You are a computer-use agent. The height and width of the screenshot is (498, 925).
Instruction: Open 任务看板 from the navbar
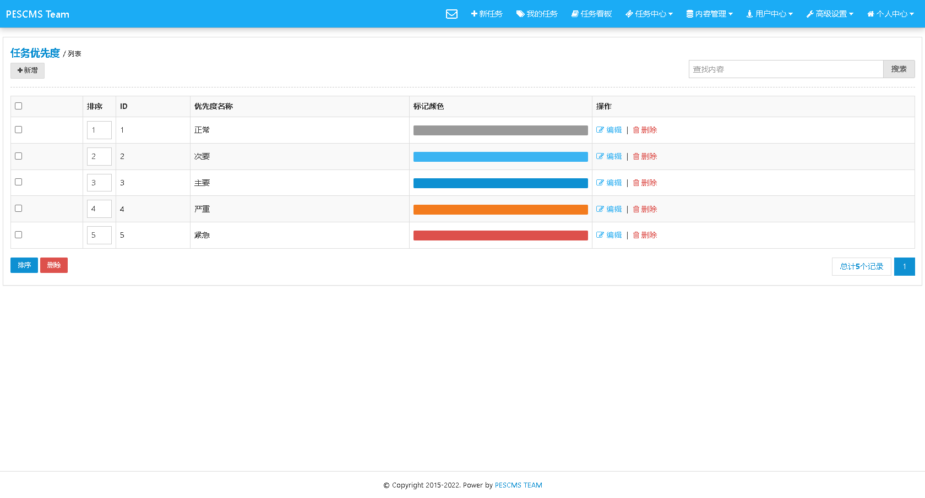pyautogui.click(x=591, y=14)
